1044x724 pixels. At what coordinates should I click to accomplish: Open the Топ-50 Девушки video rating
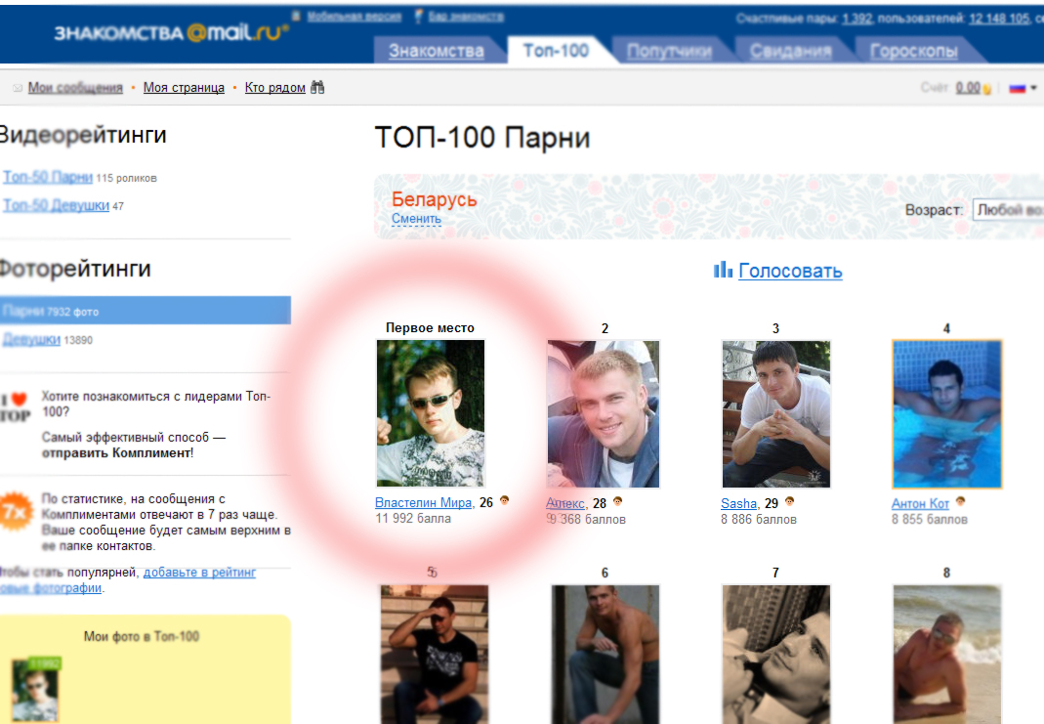pos(56,205)
